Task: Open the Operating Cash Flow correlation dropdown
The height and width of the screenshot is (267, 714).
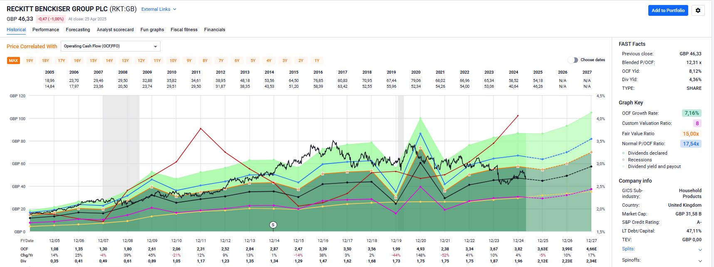Action: [x=111, y=46]
